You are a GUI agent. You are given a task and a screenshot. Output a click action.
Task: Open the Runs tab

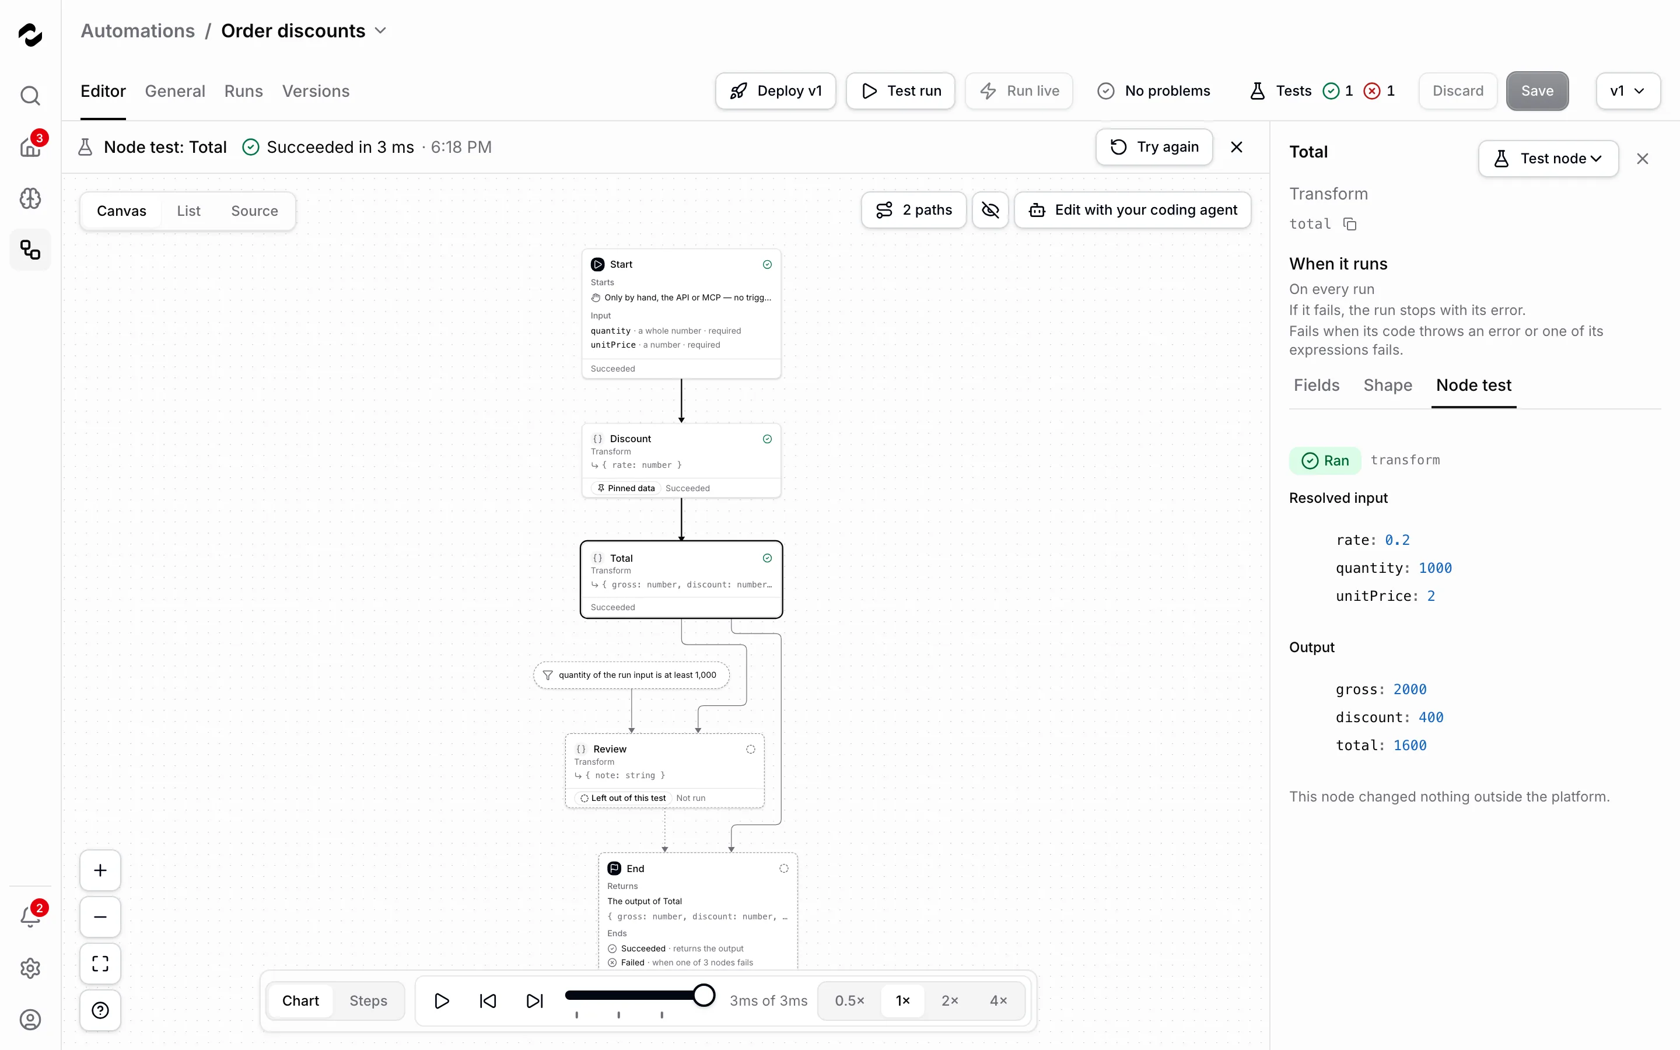coord(244,91)
